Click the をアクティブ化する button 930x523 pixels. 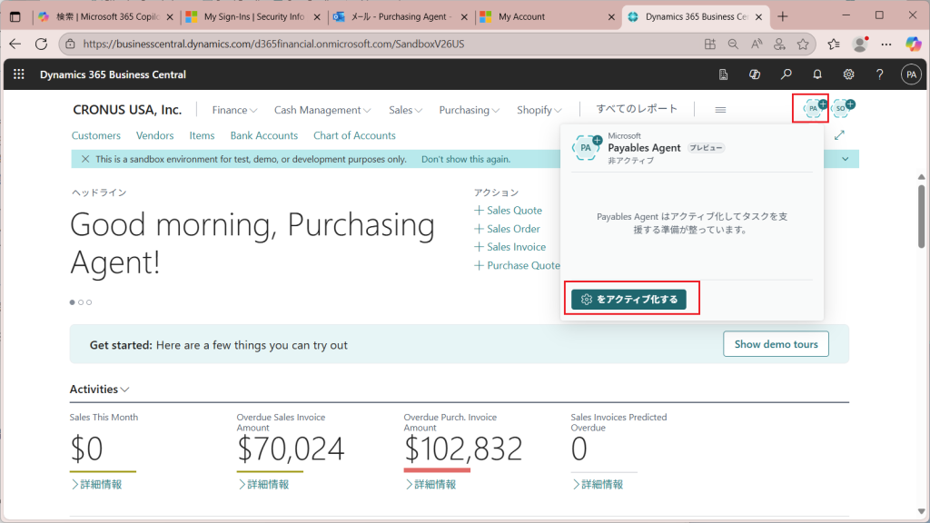tap(628, 300)
